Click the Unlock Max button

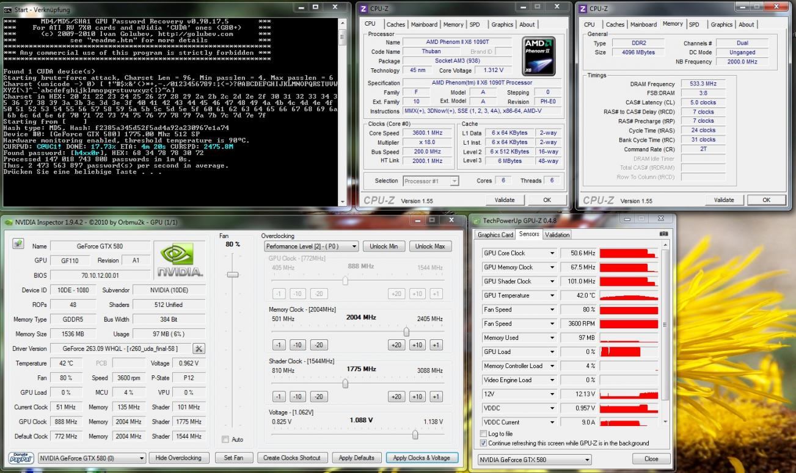pos(430,247)
